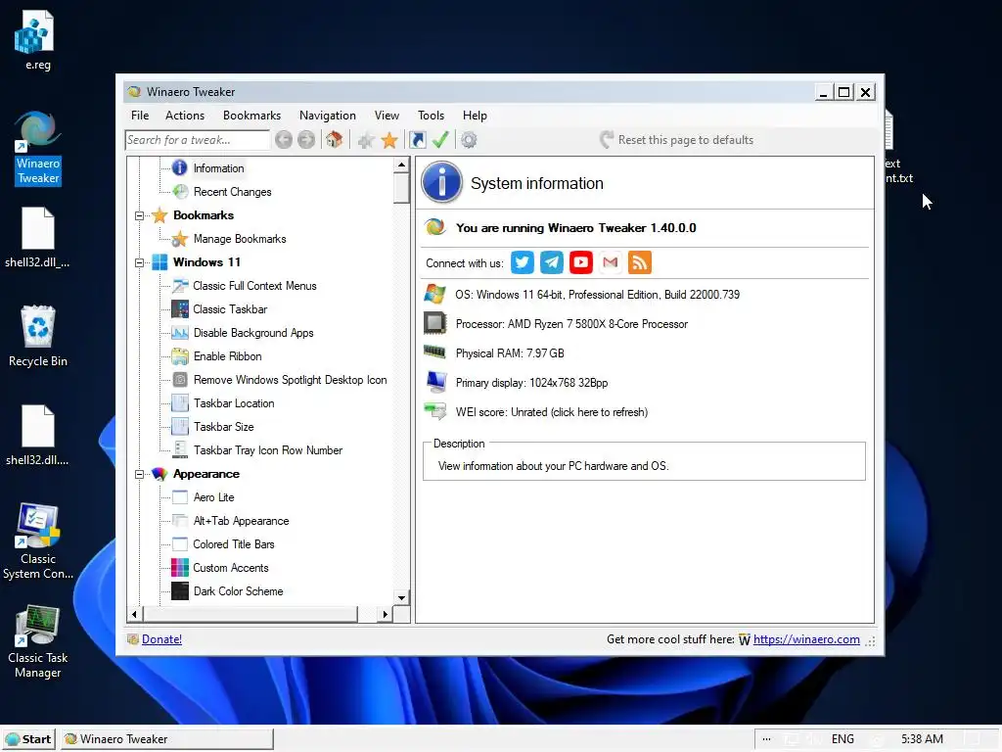Click the tree horizontal scroll left arrow
The image size is (1002, 752).
[x=134, y=615]
